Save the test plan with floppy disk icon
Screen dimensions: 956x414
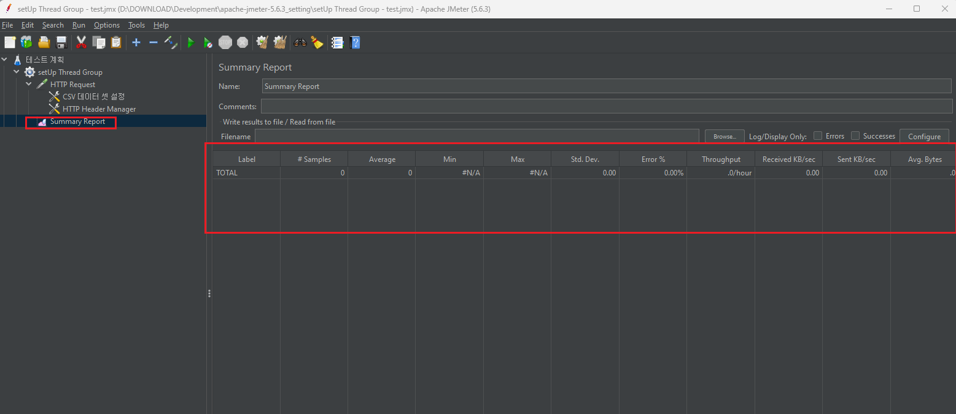[x=61, y=42]
